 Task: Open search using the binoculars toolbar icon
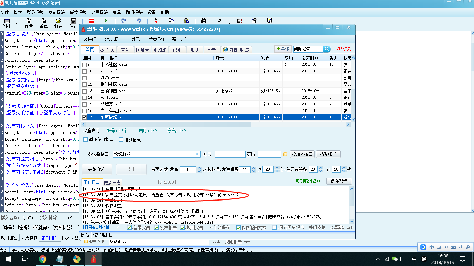(x=204, y=21)
